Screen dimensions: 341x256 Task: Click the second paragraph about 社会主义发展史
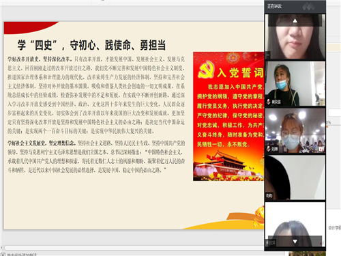(x=96, y=156)
